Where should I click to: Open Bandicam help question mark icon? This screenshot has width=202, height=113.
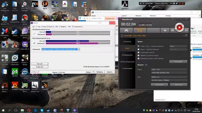tap(173, 19)
